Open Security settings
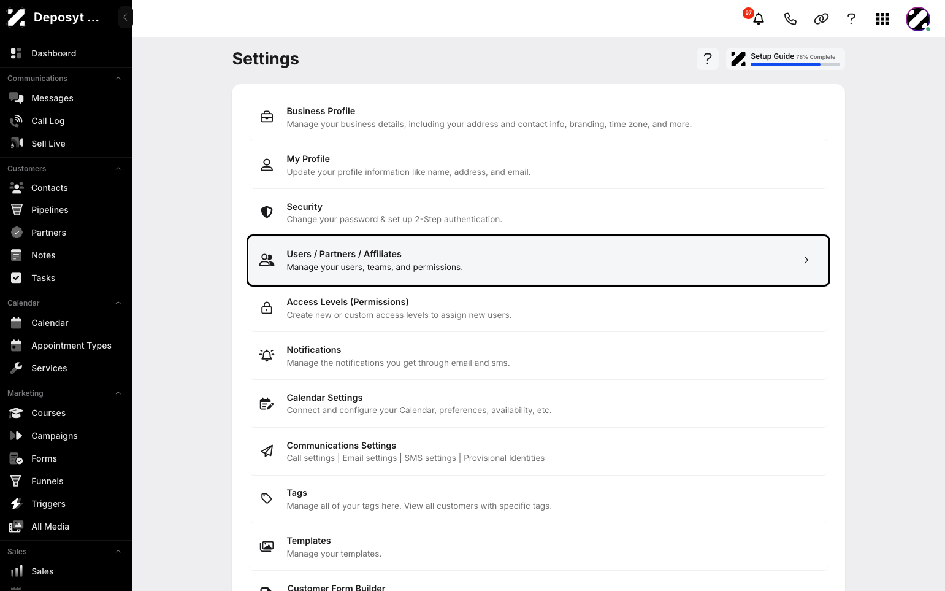945x591 pixels. pos(538,213)
